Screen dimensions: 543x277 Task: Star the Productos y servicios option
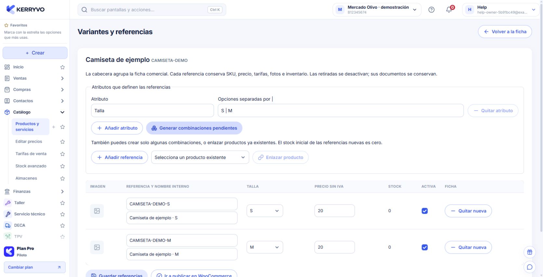click(62, 127)
